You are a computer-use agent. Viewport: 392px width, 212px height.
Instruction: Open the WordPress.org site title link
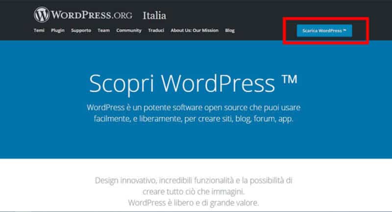pos(92,15)
